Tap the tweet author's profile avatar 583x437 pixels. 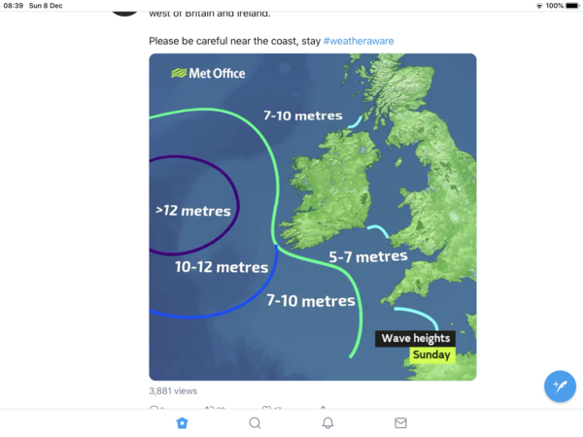124,7
